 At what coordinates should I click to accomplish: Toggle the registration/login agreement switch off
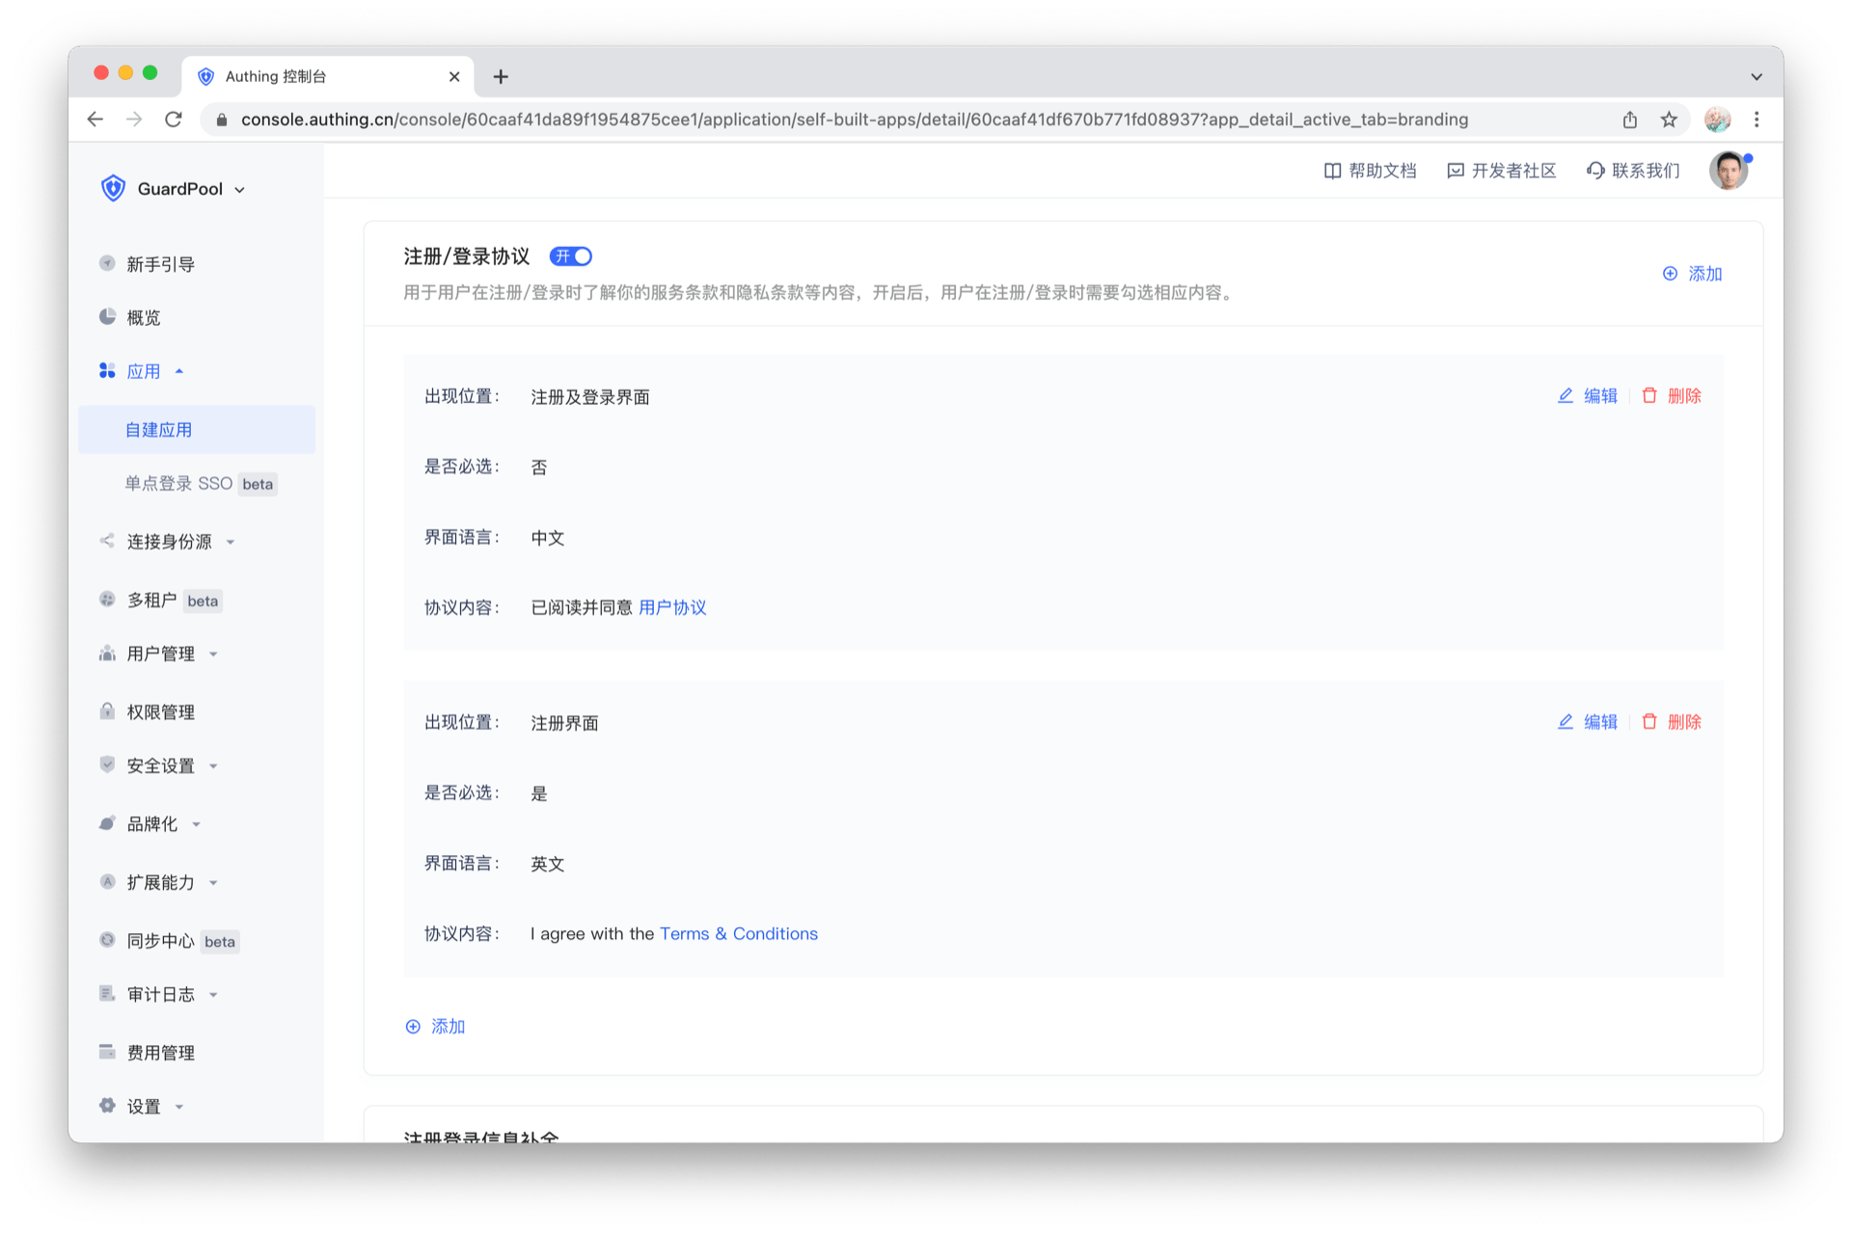pyautogui.click(x=571, y=256)
